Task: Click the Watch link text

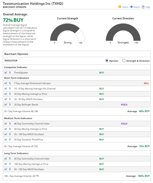Action: pyautogui.click(x=137, y=7)
